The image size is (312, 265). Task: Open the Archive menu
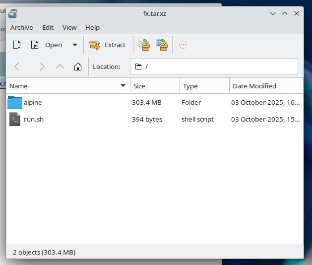[x=21, y=27]
